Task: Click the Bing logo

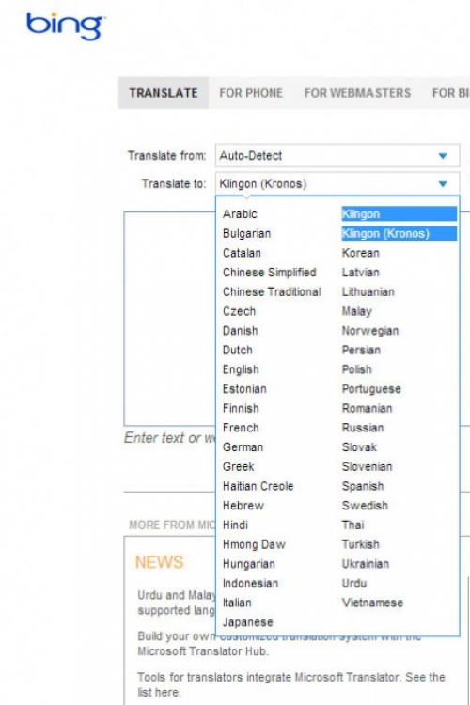Action: pyautogui.click(x=66, y=26)
